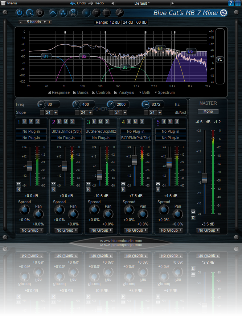Screen dimensions: 242x316
Task: Bypass band 4 with B button
Action: (x=129, y=121)
